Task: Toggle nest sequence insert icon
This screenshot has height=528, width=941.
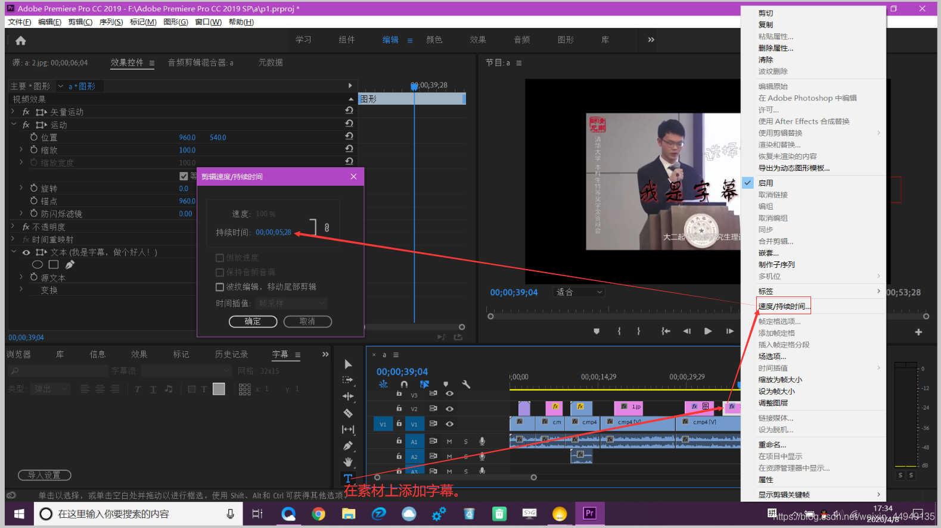Action: click(383, 385)
